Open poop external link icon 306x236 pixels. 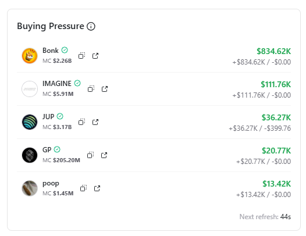(97, 188)
